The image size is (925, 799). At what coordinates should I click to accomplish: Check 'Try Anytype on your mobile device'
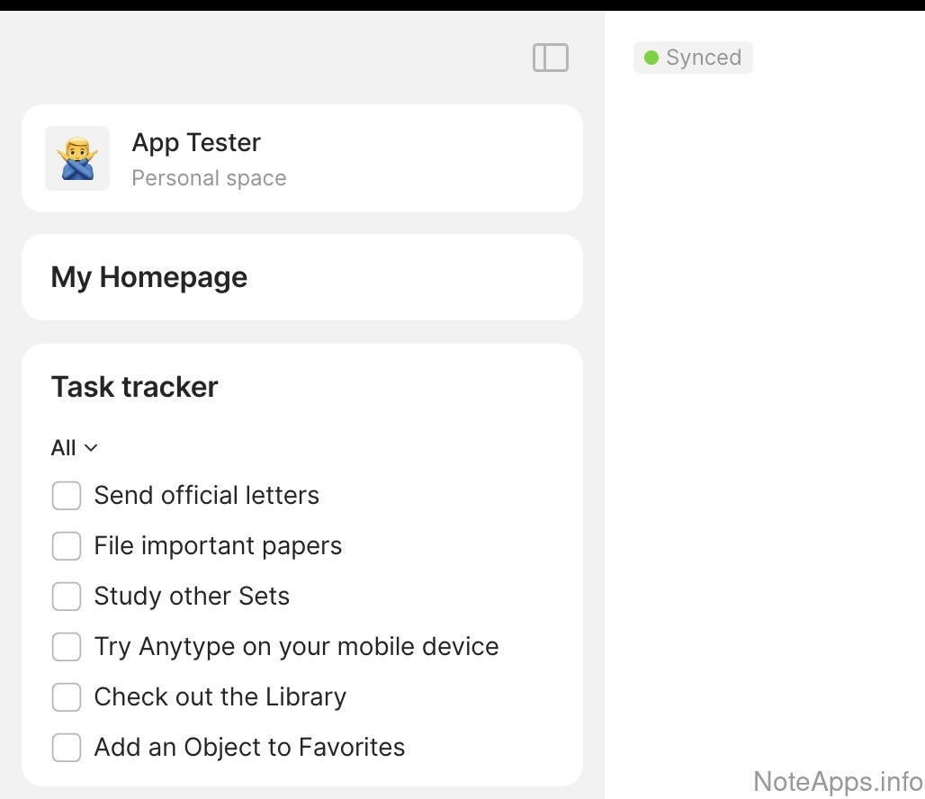[x=67, y=646]
